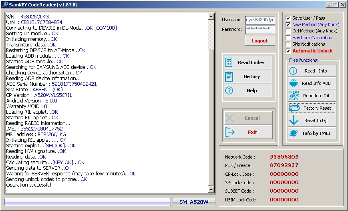This screenshot has width=348, height=211.
Task: Click the Factory Reset button label
Action: point(317,108)
